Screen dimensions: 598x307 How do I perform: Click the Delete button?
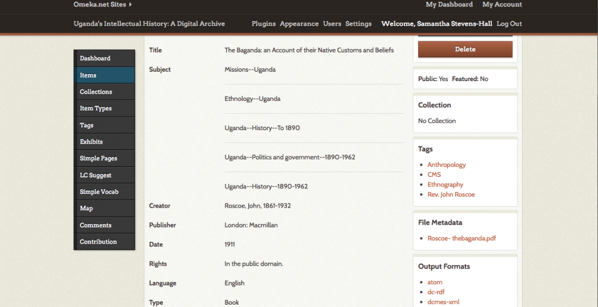(465, 50)
